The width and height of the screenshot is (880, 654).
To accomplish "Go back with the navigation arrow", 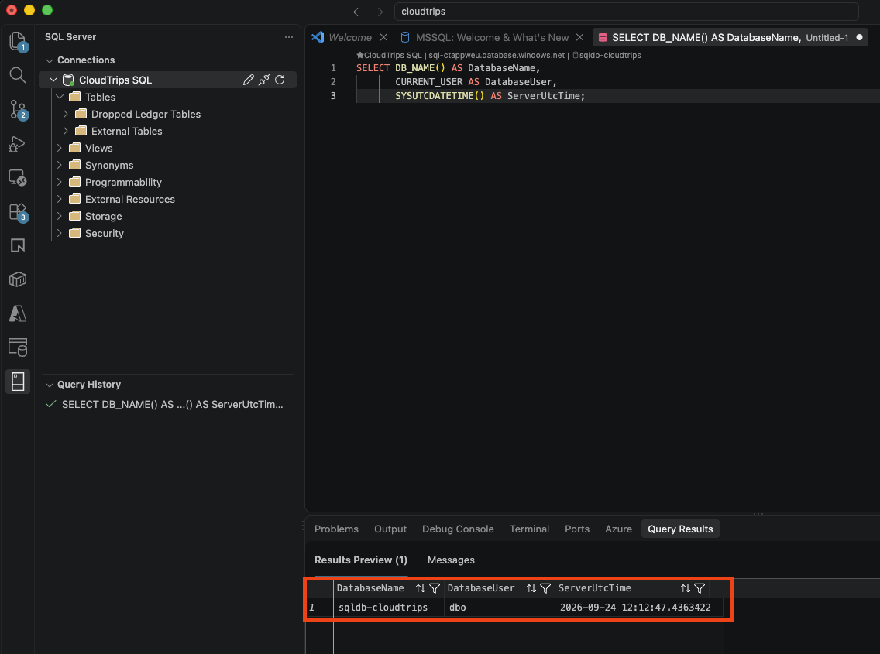I will [358, 12].
